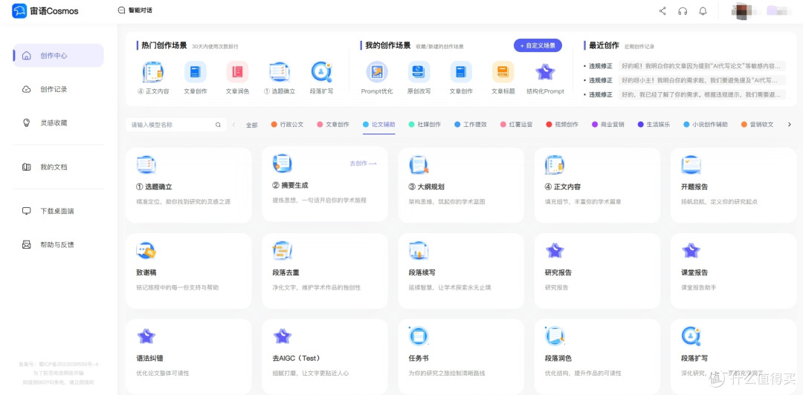This screenshot has height=395, width=803.
Task: Select the 论文辅助 category tab
Action: click(x=380, y=125)
